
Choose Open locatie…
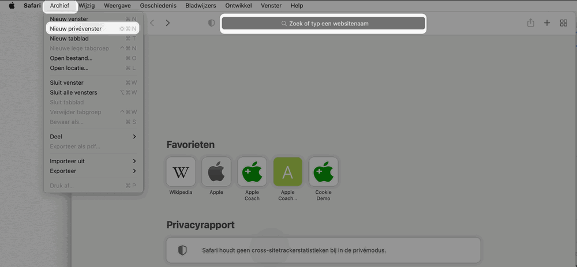pos(93,68)
